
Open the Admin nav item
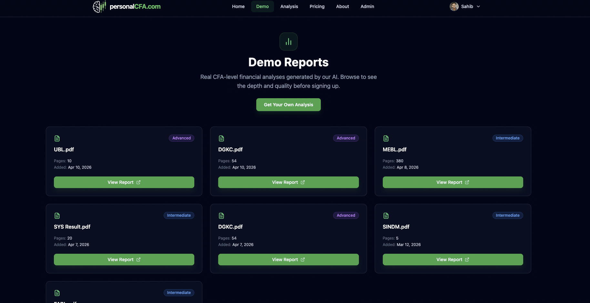pyautogui.click(x=367, y=6)
